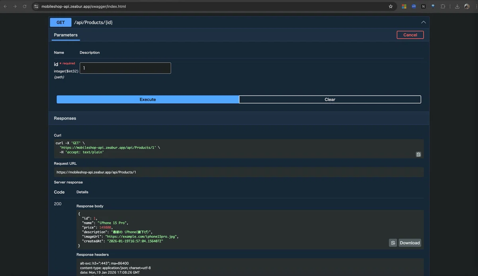Click the Response headers label
The image size is (478, 276).
point(92,255)
